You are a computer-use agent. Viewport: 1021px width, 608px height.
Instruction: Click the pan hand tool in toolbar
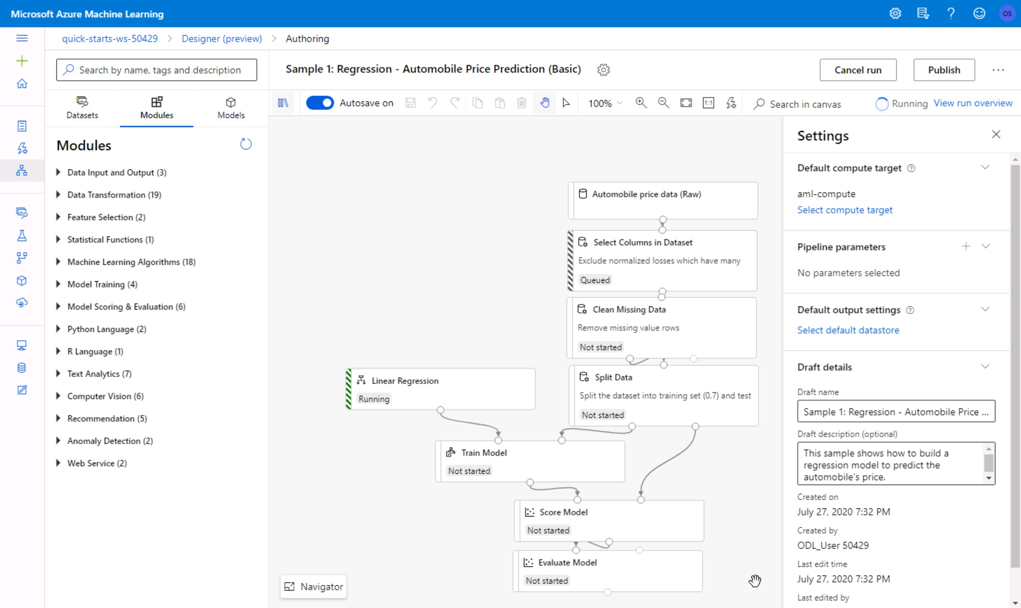[545, 103]
